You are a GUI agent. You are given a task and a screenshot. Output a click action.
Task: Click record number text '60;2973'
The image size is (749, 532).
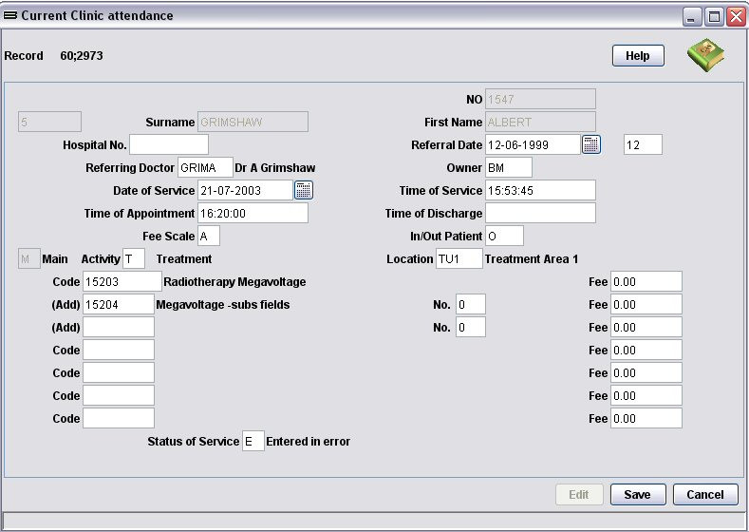pyautogui.click(x=82, y=55)
